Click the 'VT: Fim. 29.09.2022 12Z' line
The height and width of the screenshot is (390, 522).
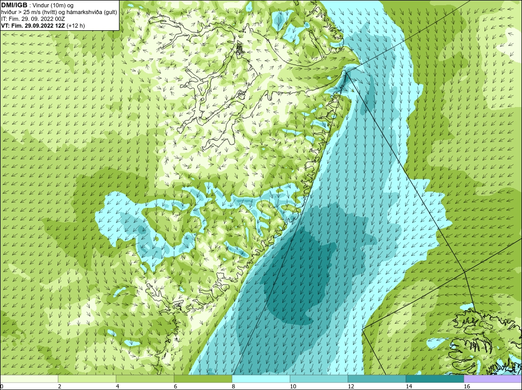[33, 26]
